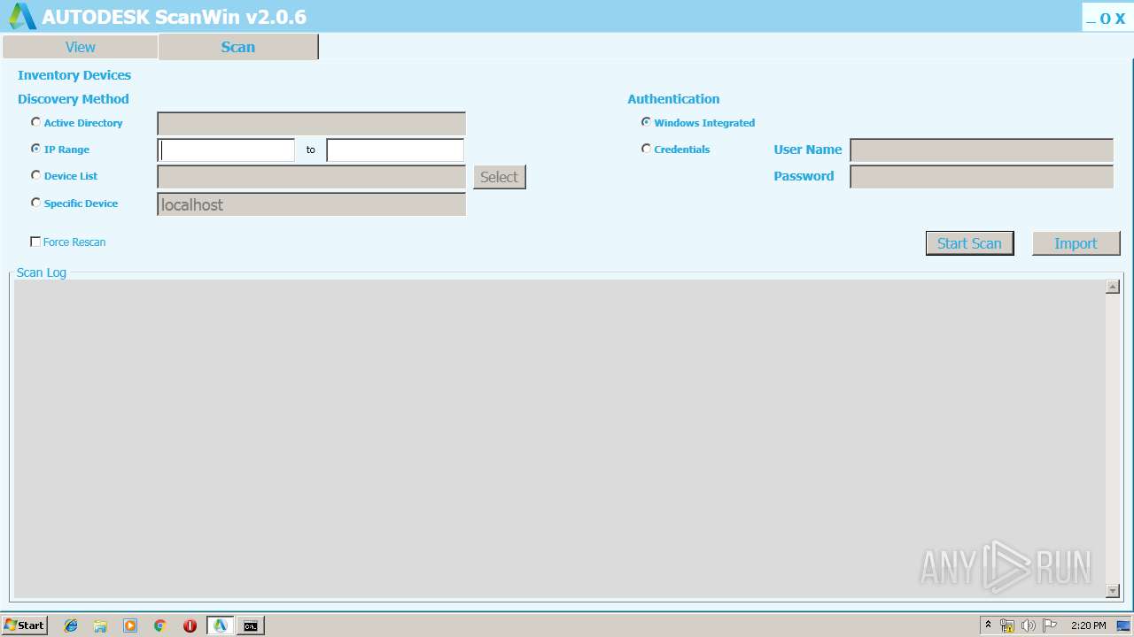Click the Device List path field

(311, 177)
